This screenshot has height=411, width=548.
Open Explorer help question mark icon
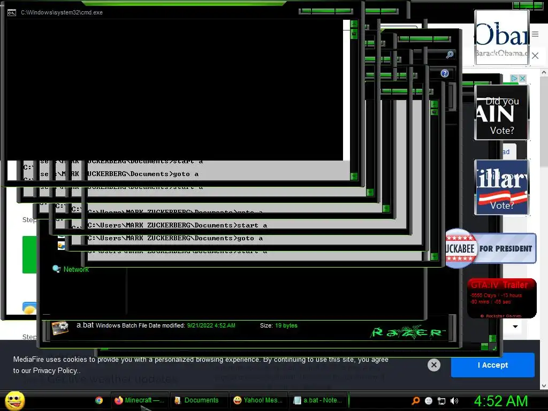coord(445,73)
